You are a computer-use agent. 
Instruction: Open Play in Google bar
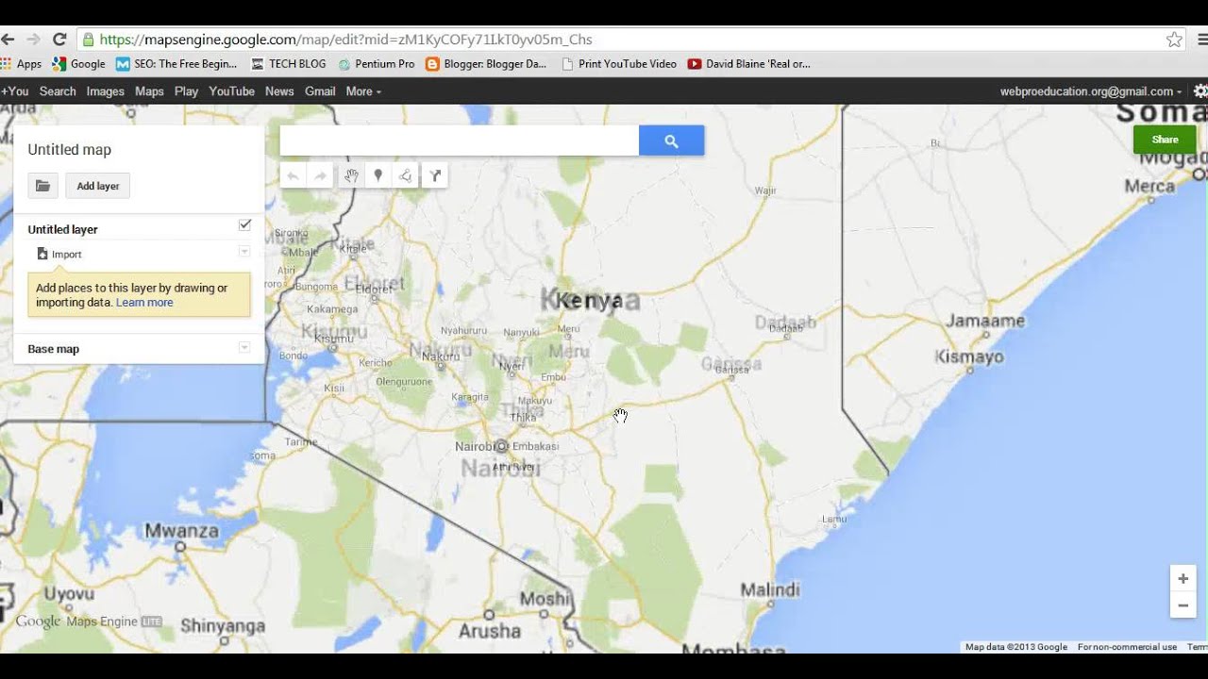click(186, 91)
